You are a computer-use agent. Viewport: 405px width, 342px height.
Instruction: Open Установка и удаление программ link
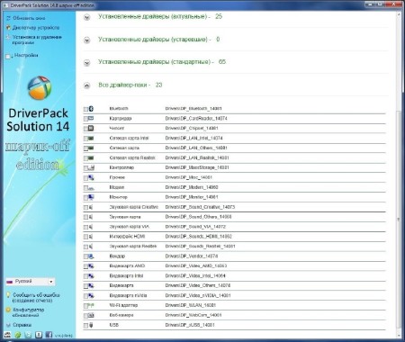(37, 40)
